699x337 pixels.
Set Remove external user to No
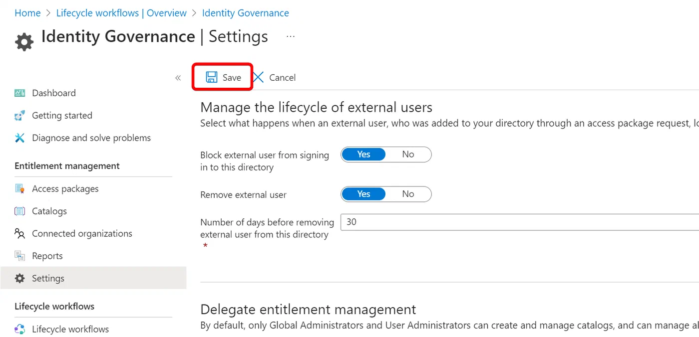408,194
